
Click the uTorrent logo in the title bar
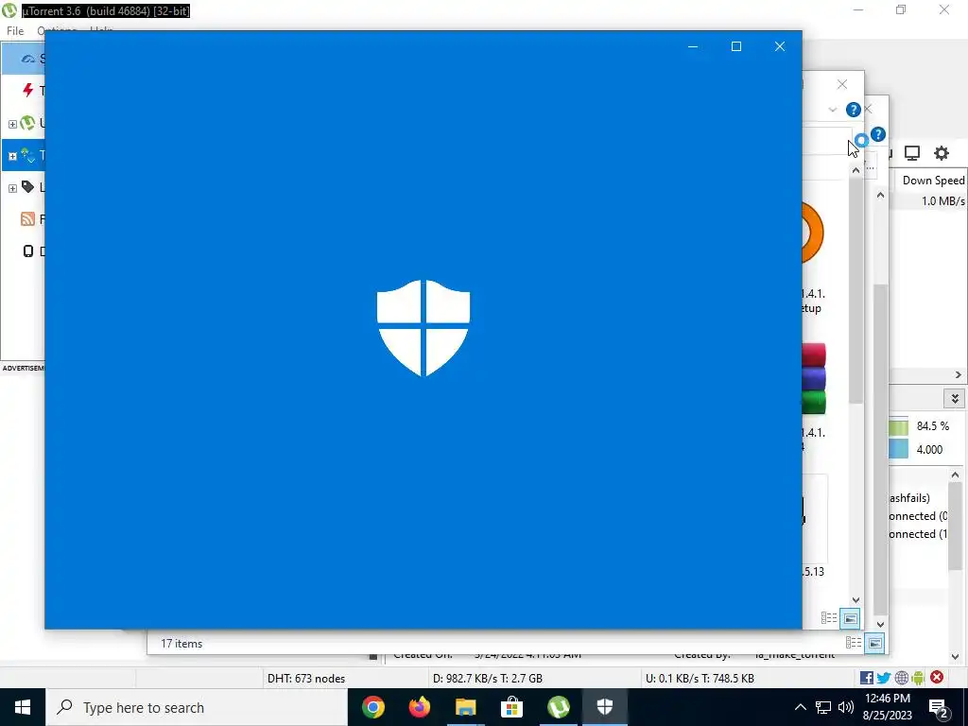click(9, 10)
